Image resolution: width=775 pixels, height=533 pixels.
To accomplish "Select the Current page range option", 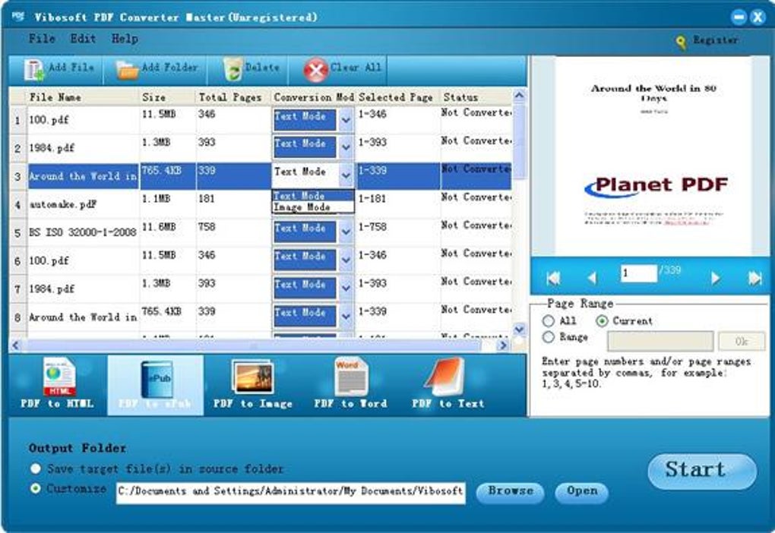I will 602,321.
